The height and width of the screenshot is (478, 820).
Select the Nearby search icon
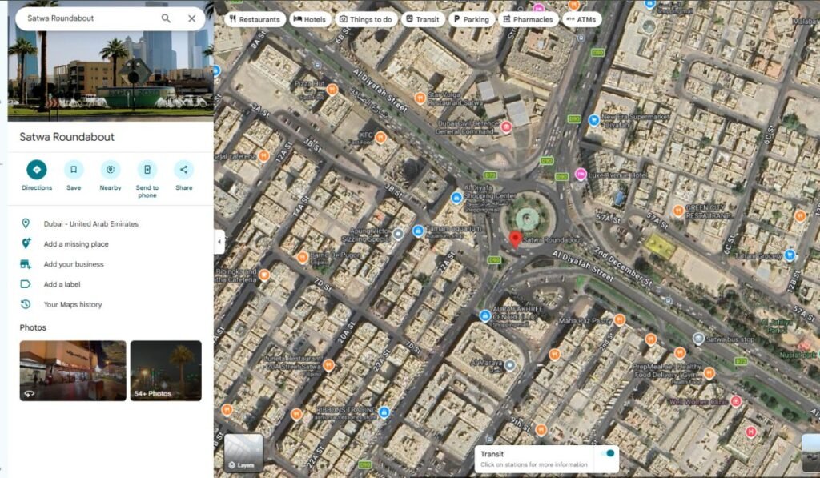point(110,169)
